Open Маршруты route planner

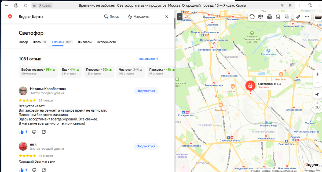point(139,17)
